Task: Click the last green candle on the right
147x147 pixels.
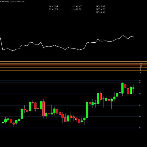Action: pos(133,88)
